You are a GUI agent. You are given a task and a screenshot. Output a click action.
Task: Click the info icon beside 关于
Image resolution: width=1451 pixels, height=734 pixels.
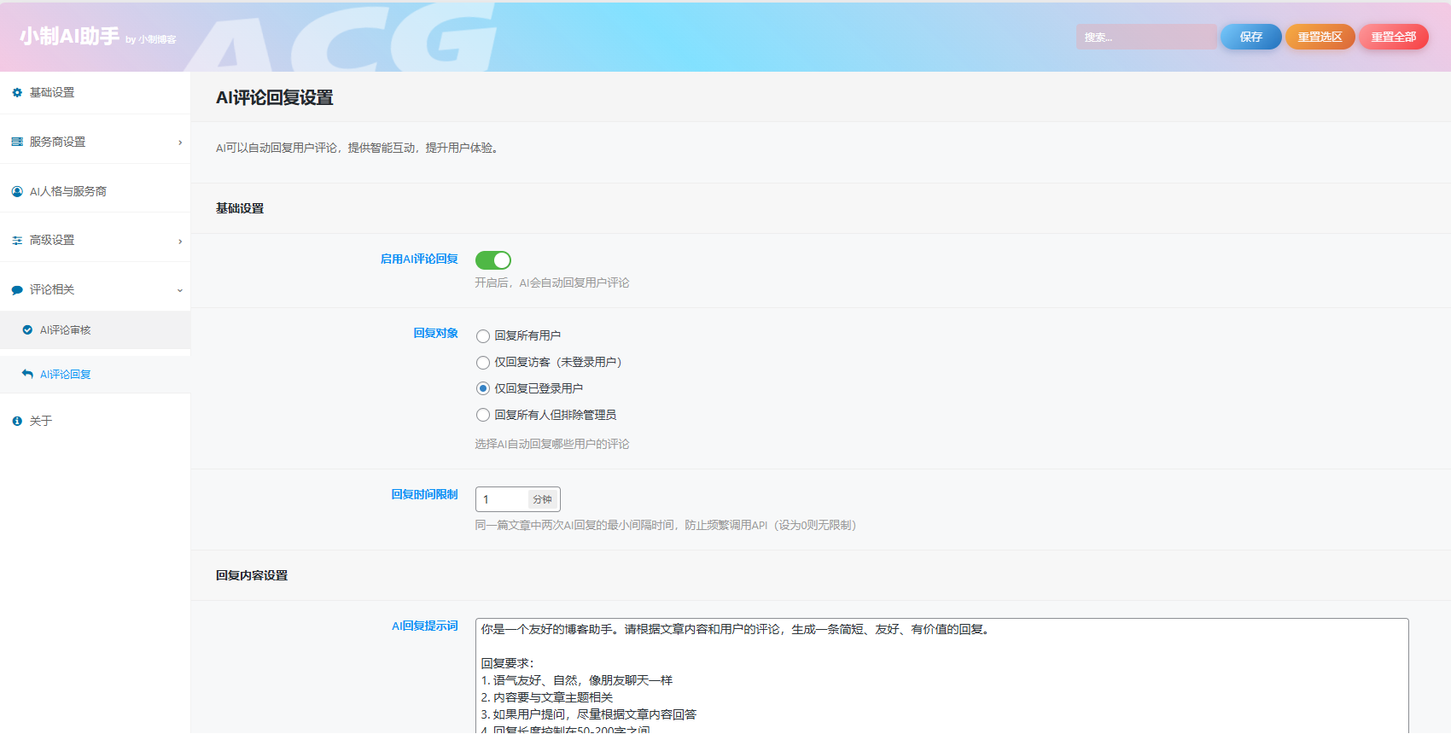[17, 421]
